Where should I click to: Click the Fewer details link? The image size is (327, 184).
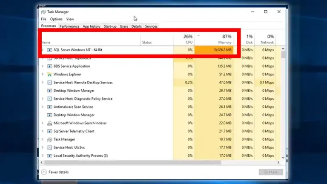(x=59, y=172)
